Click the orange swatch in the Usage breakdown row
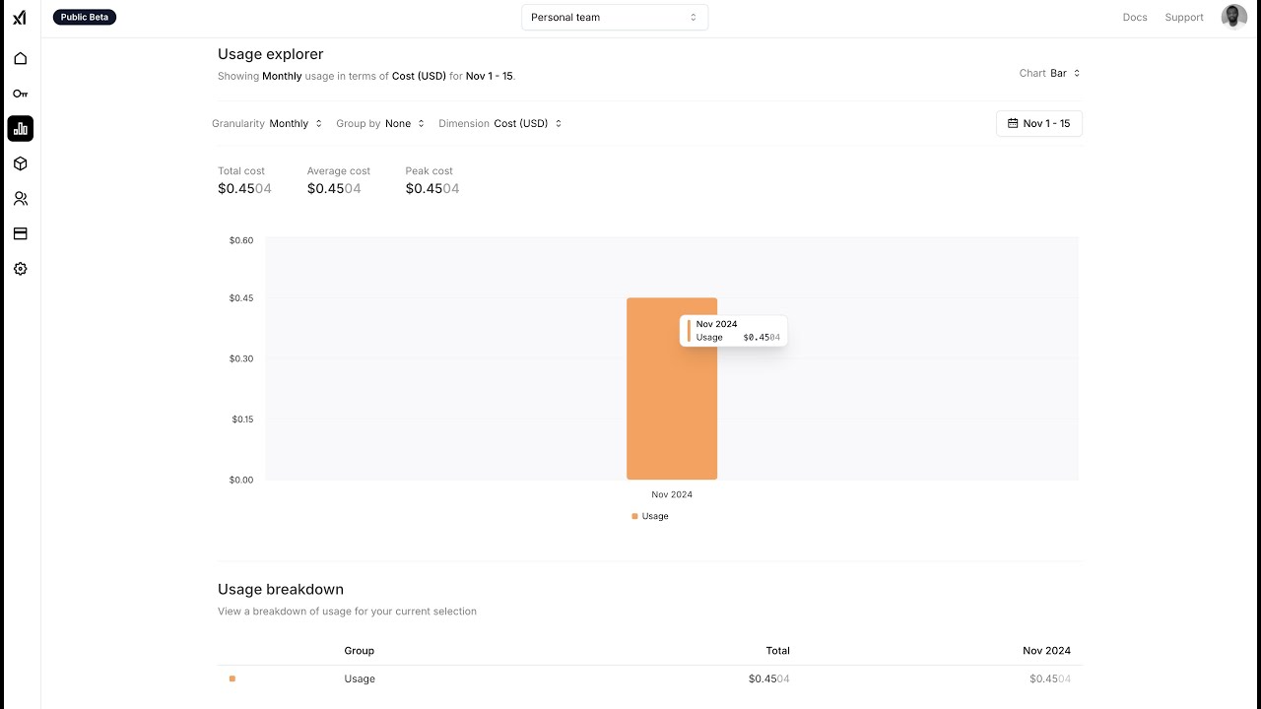The image size is (1261, 709). [x=232, y=678]
